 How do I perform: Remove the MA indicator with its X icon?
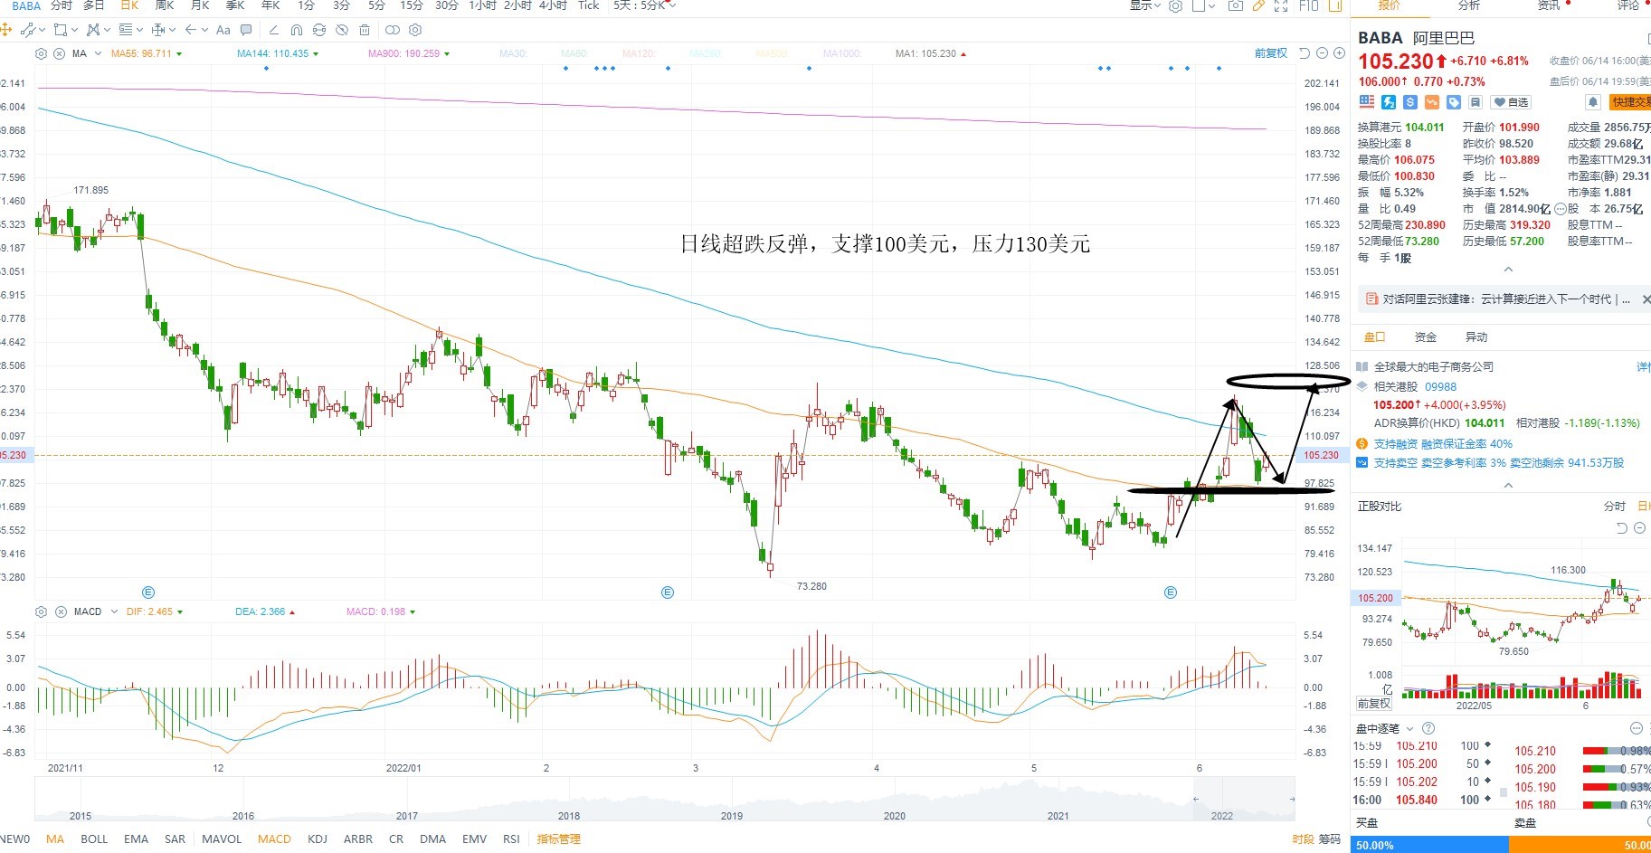click(59, 53)
